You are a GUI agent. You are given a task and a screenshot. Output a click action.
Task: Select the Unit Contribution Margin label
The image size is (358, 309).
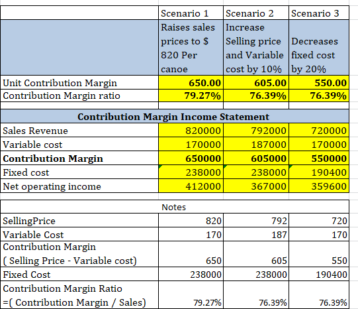[79, 82]
